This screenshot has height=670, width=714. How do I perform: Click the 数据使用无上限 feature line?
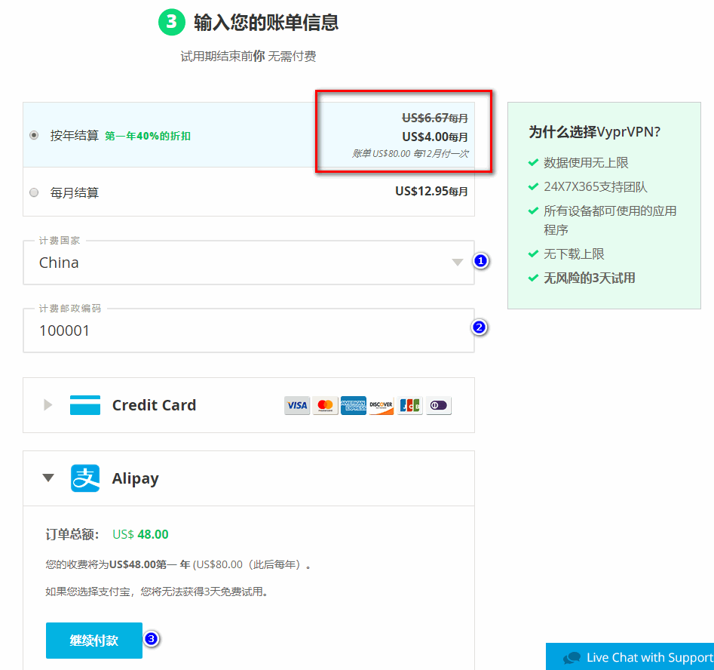586,163
